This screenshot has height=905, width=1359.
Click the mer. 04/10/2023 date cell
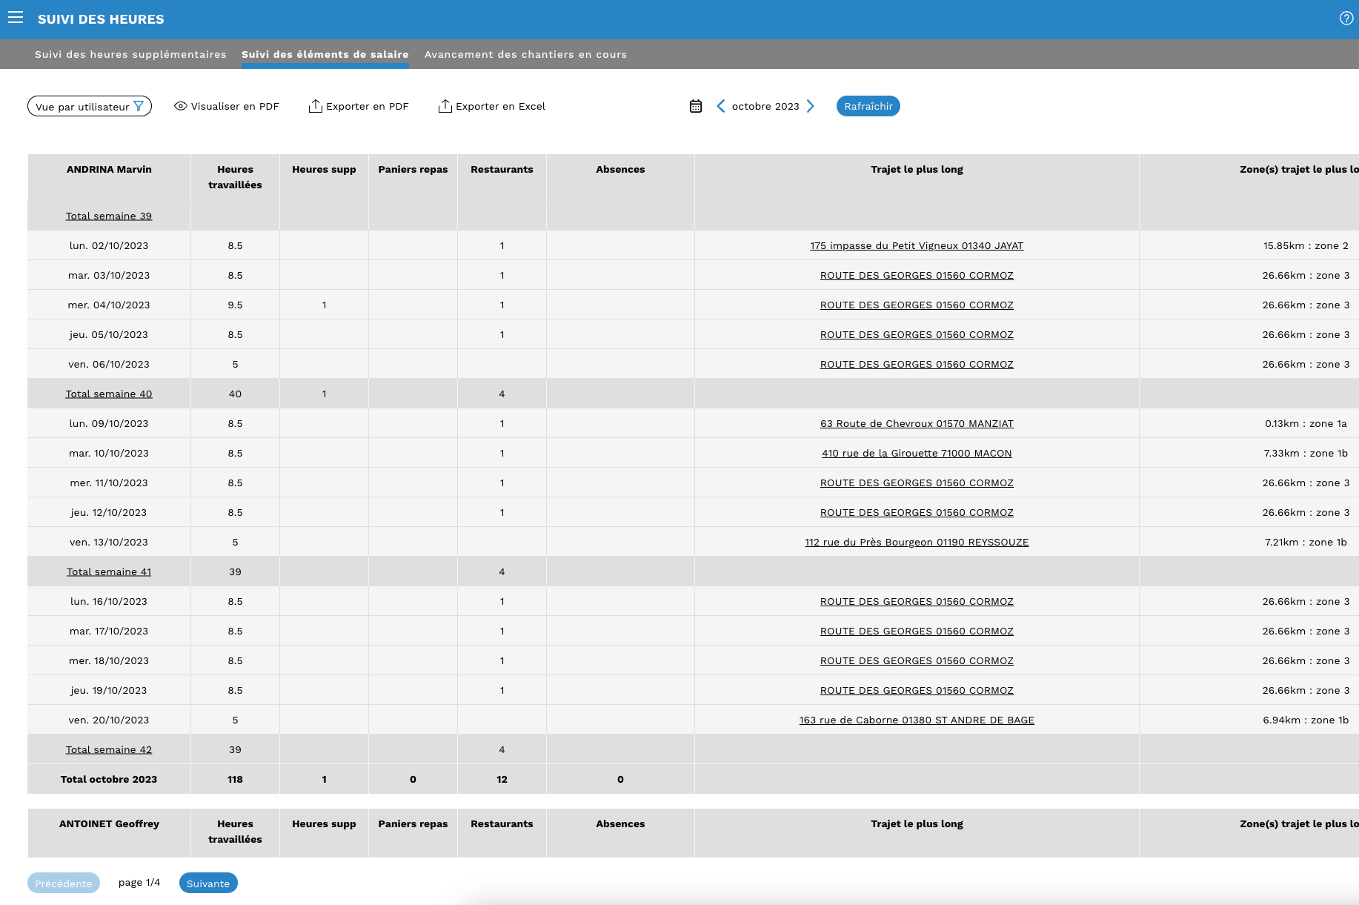click(109, 305)
